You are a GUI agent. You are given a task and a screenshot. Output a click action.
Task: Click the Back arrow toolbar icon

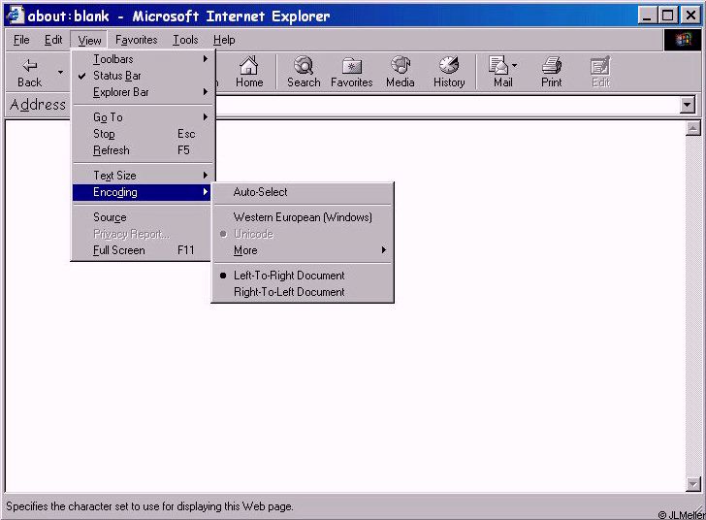coord(30,66)
